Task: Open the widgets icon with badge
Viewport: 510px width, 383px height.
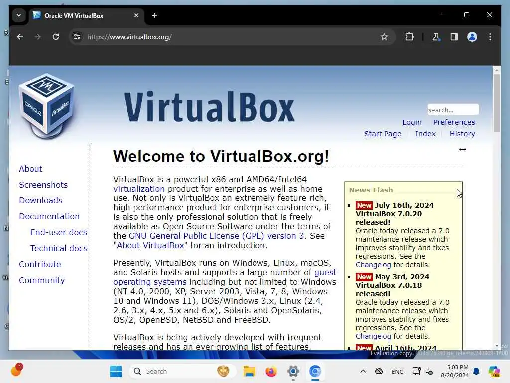Action: (x=16, y=370)
